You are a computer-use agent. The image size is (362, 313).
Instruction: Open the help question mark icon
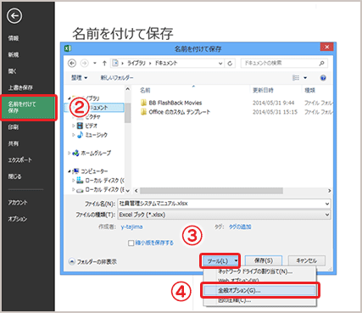pyautogui.click(x=323, y=78)
